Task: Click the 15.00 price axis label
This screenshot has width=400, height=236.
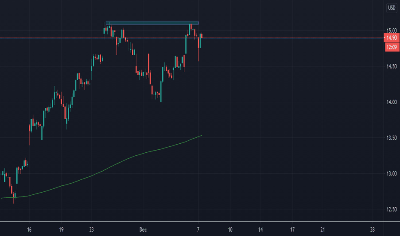Action: tap(391, 30)
